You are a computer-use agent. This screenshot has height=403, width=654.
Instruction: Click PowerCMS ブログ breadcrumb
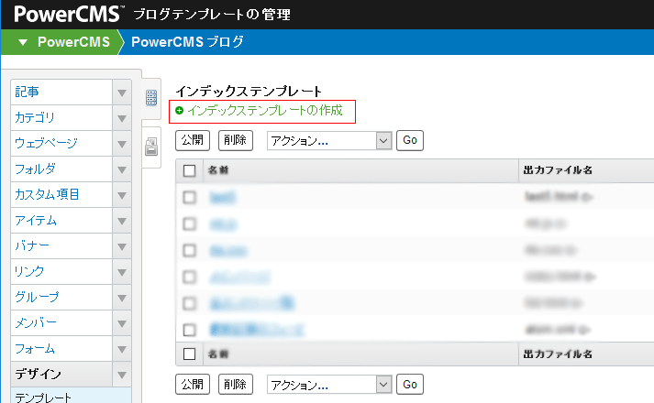coord(187,42)
